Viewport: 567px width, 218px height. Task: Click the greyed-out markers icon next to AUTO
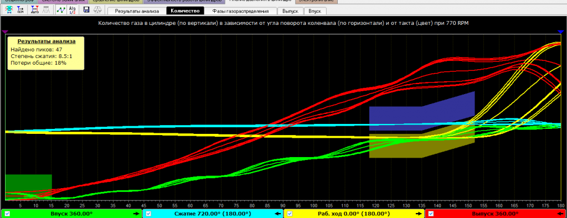click(x=47, y=10)
